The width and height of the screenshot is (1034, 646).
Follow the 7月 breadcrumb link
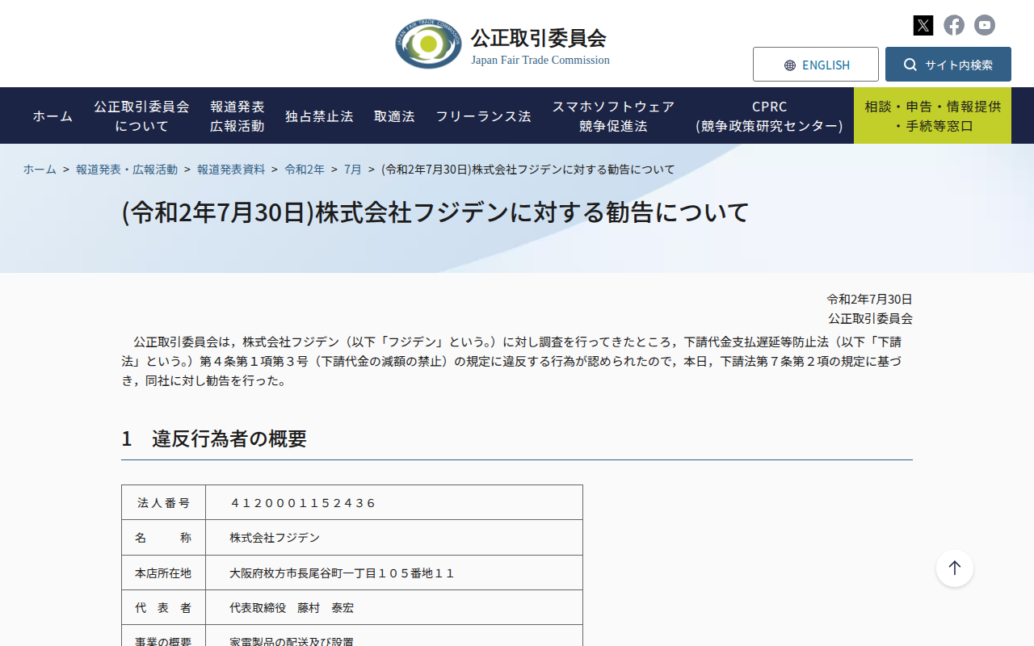(353, 170)
